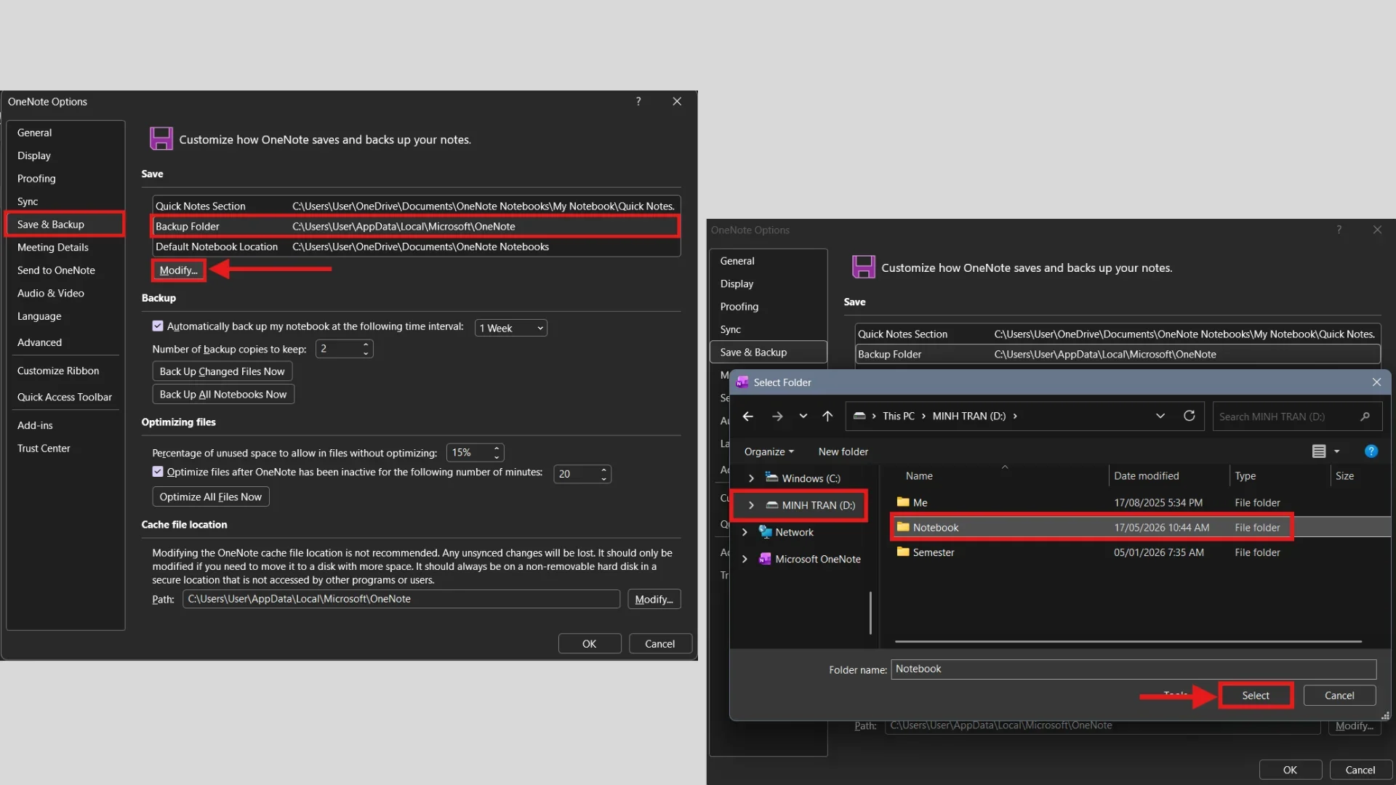
Task: Click the cache Path field in left dialog
Action: 401,599
